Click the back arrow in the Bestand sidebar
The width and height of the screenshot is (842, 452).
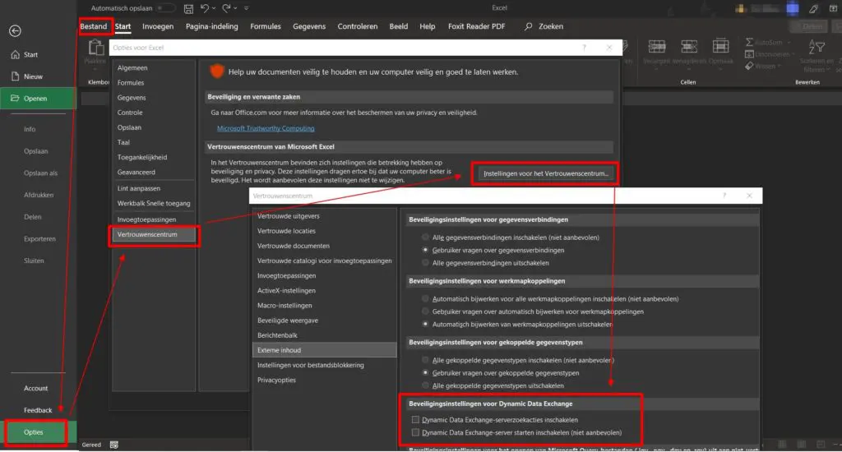[x=15, y=31]
